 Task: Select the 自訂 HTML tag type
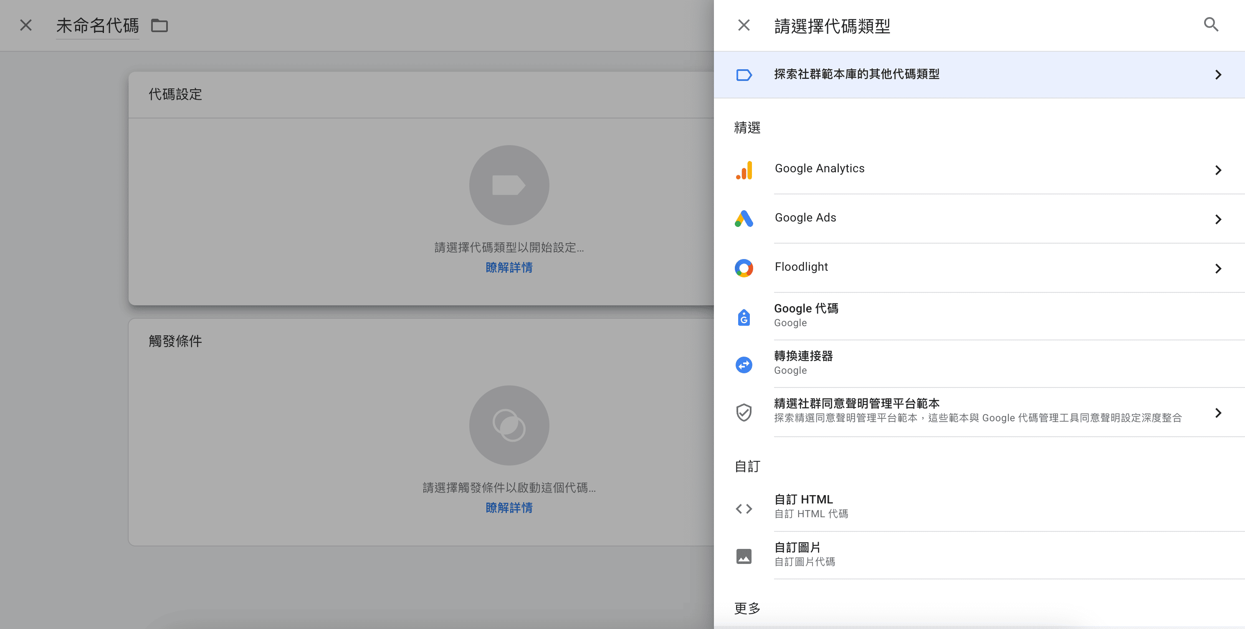pyautogui.click(x=803, y=500)
